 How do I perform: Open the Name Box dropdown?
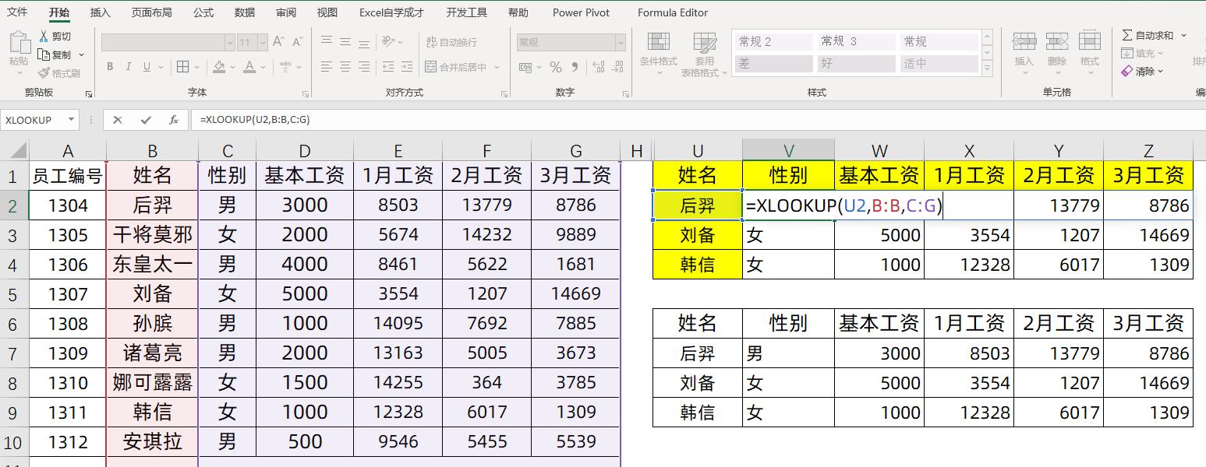tap(73, 119)
